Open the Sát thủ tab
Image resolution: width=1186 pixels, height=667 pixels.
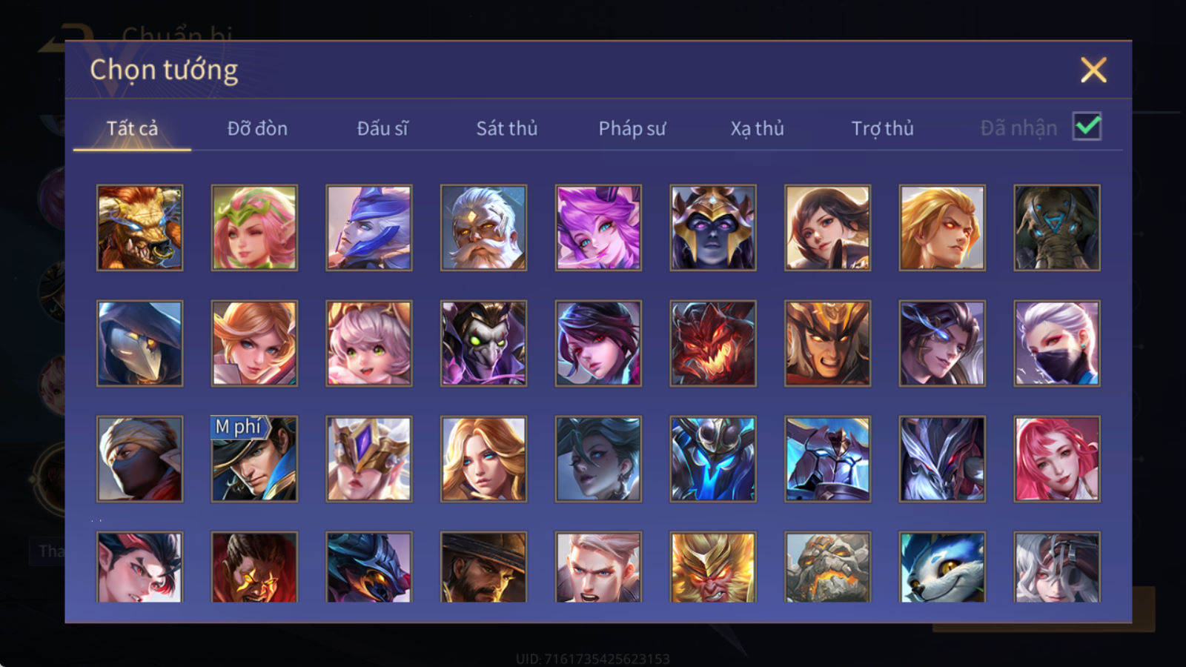click(x=506, y=128)
